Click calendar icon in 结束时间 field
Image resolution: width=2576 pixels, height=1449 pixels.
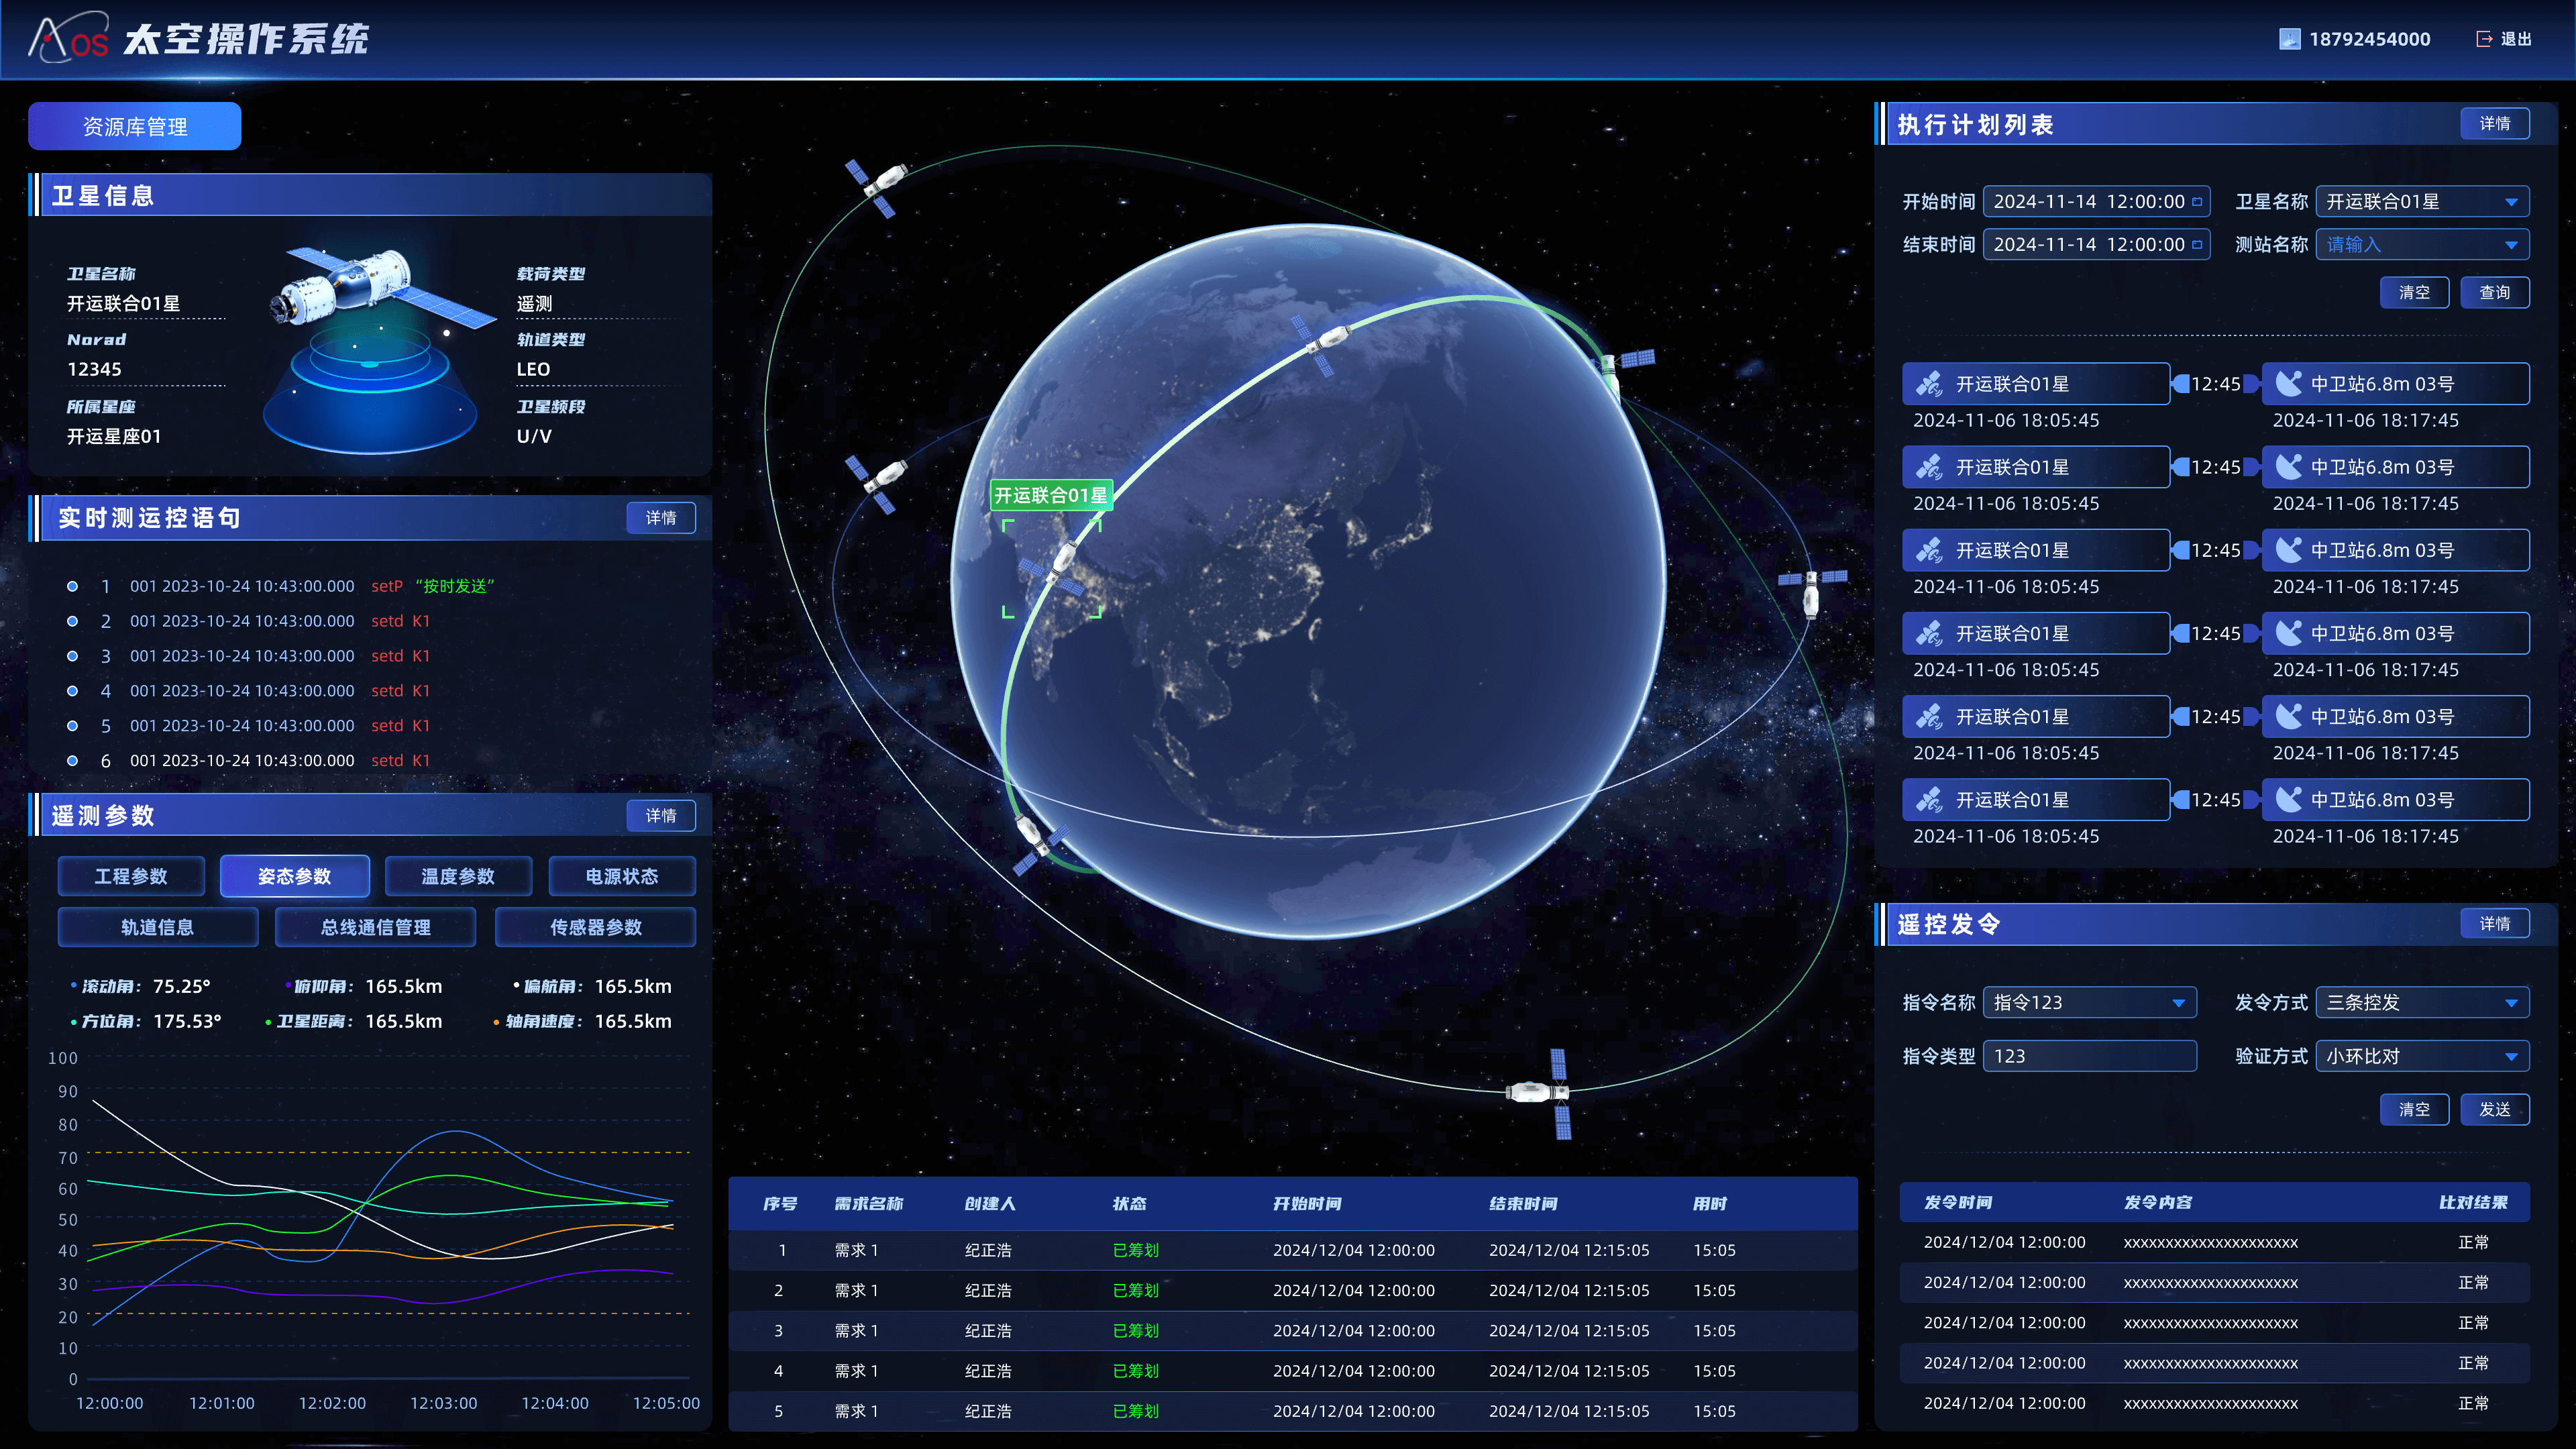(x=2197, y=244)
